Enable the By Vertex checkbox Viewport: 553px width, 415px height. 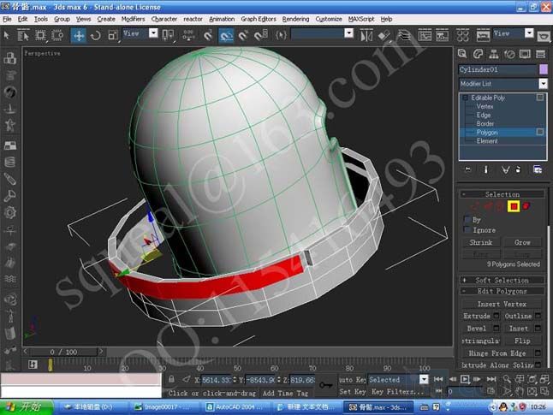tap(467, 220)
